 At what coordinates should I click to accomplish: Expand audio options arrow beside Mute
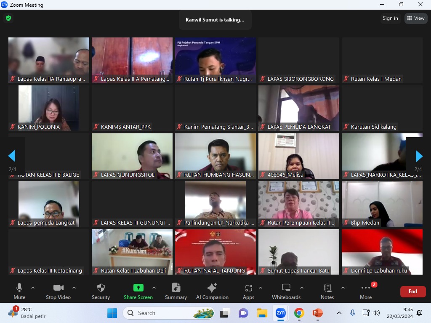[33, 288]
